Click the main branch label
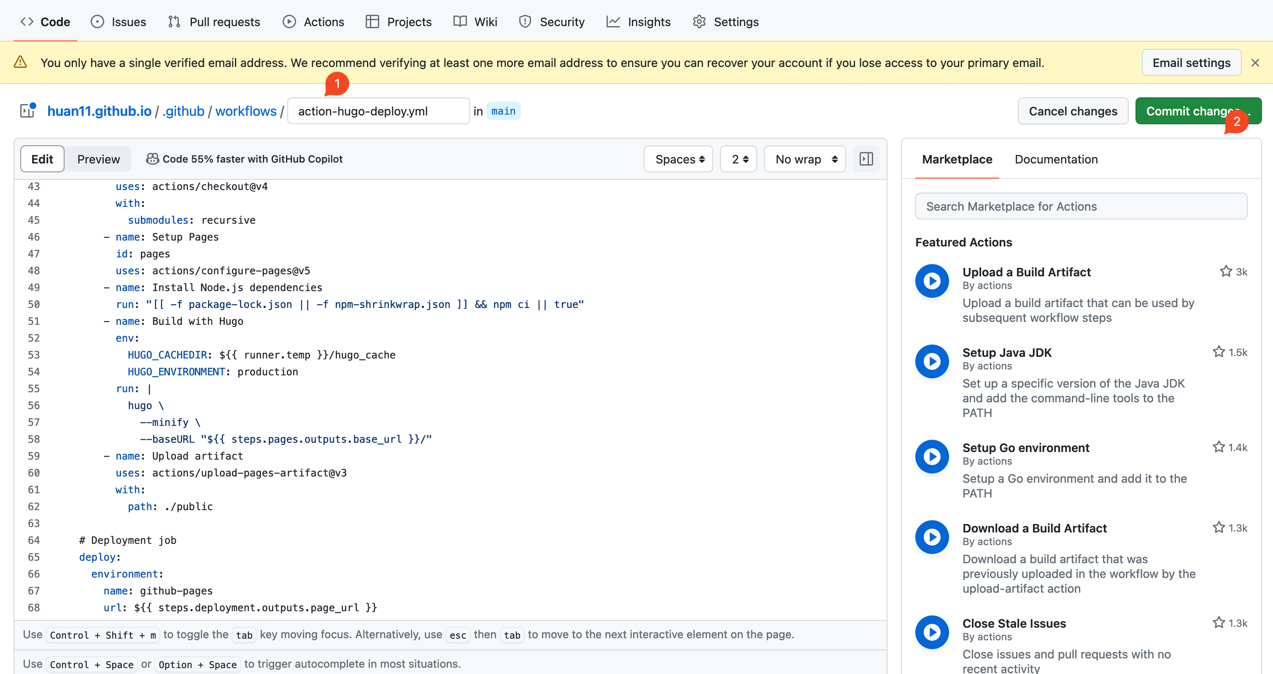1273x674 pixels. pos(503,111)
